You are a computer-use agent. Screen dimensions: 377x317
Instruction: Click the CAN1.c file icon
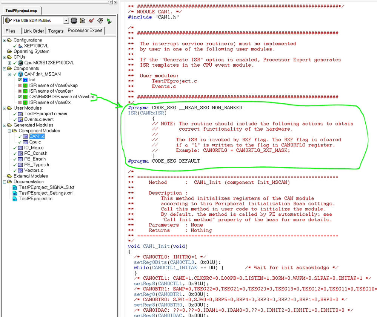[25, 136]
